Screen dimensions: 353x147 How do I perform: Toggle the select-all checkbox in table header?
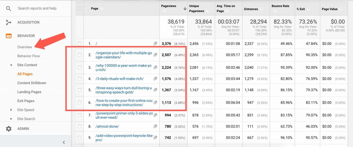click(80, 8)
